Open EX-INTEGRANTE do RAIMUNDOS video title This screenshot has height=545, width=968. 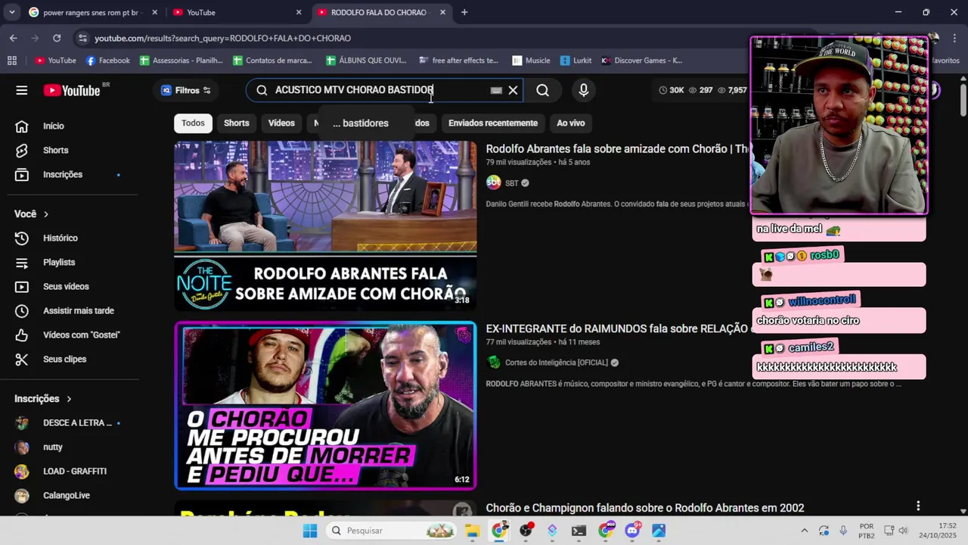tap(617, 329)
